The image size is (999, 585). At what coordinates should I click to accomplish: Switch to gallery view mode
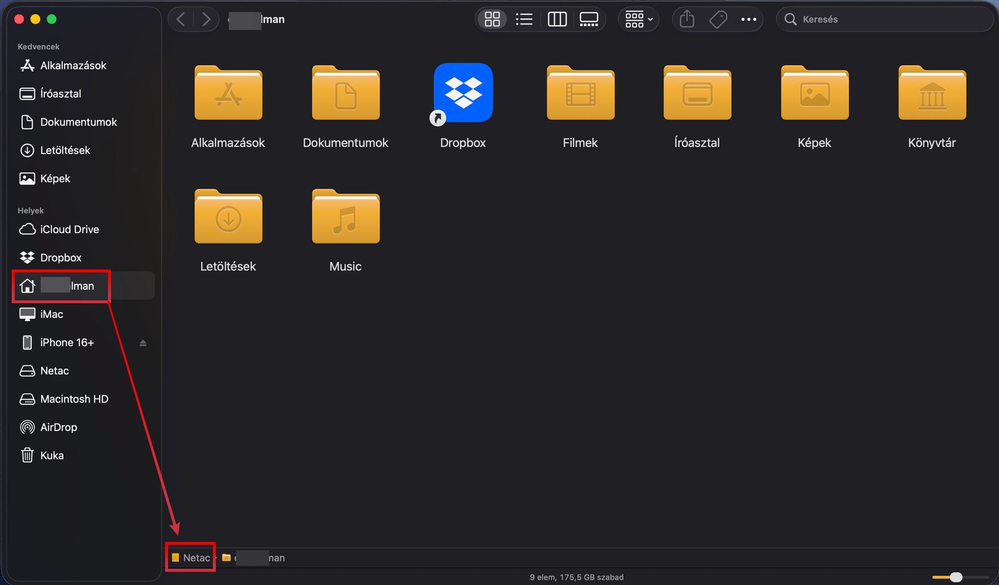[x=589, y=19]
